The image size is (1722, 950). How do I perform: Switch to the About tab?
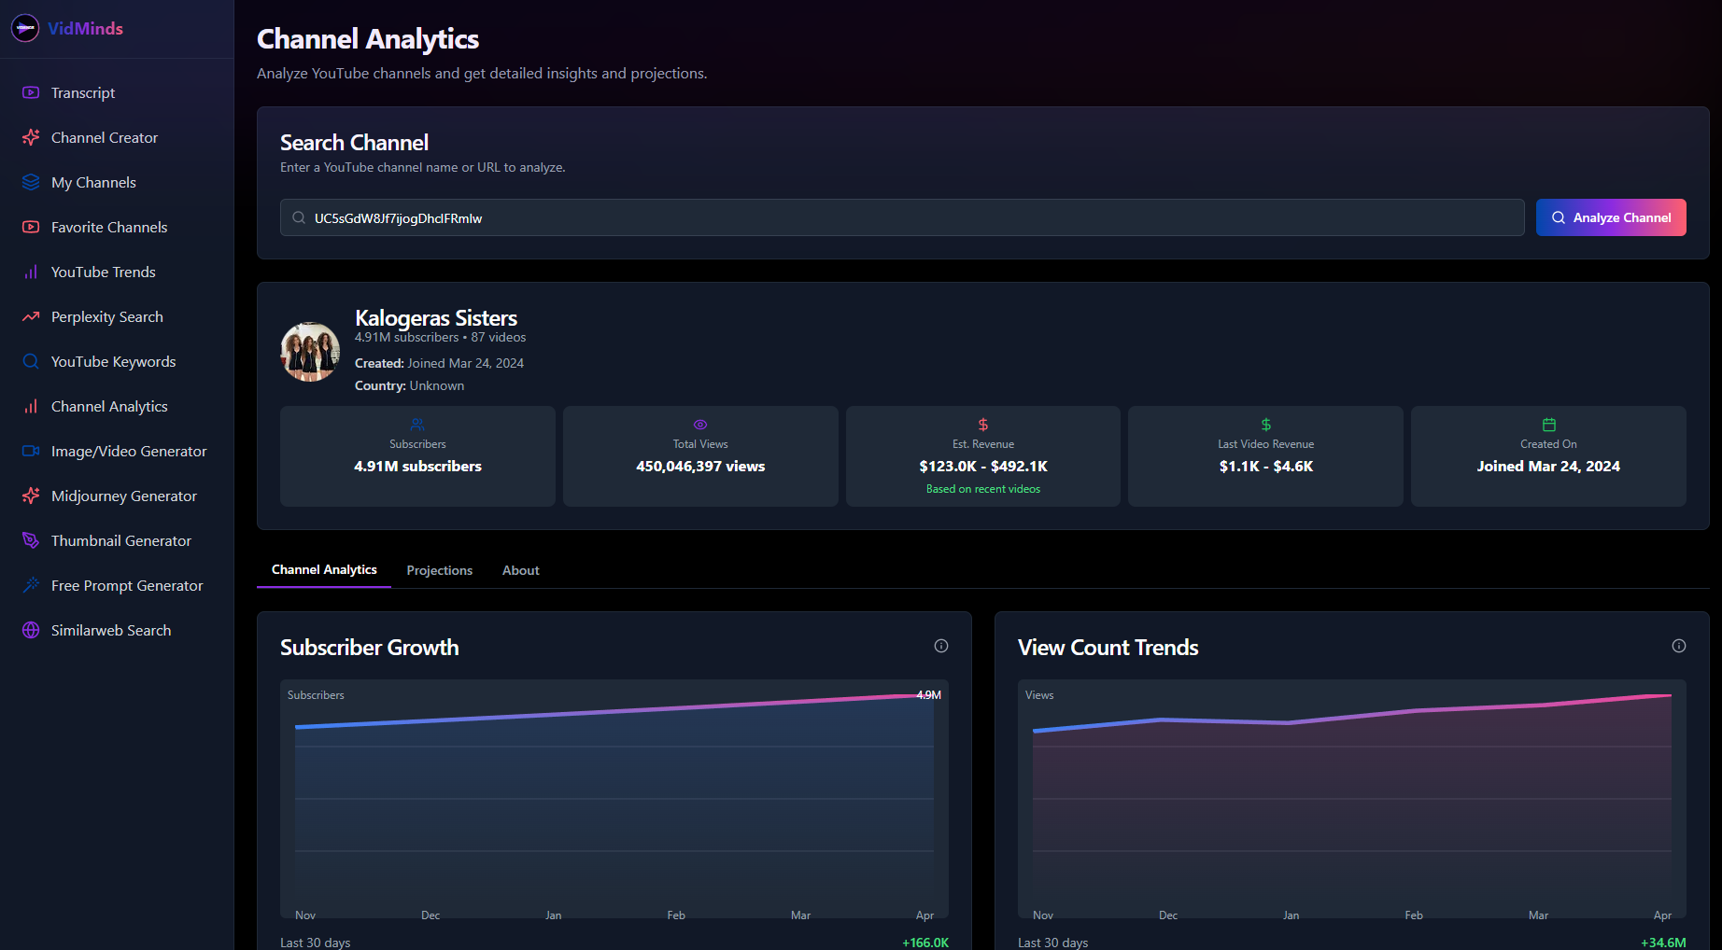(521, 570)
